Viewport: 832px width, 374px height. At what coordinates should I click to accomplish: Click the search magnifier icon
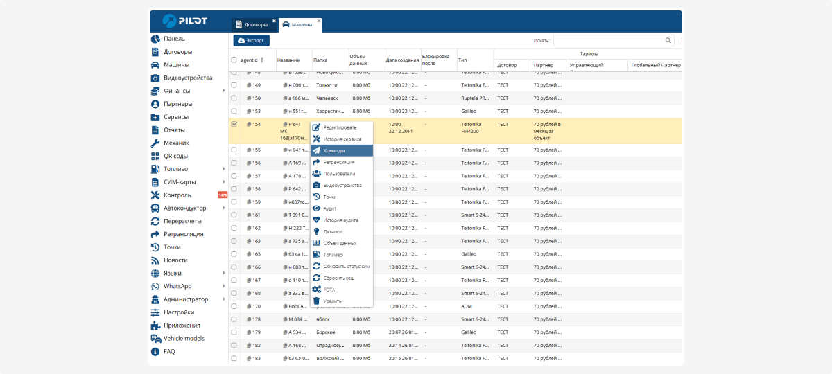[668, 40]
